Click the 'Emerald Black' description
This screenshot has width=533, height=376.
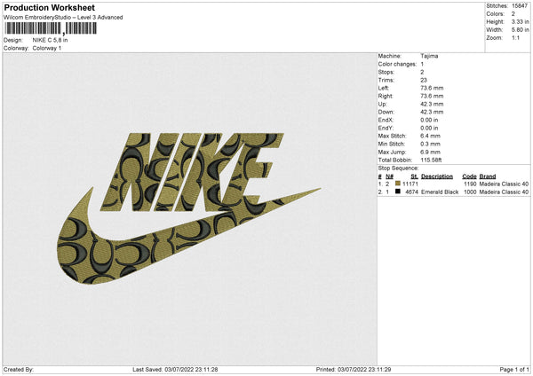coord(440,192)
